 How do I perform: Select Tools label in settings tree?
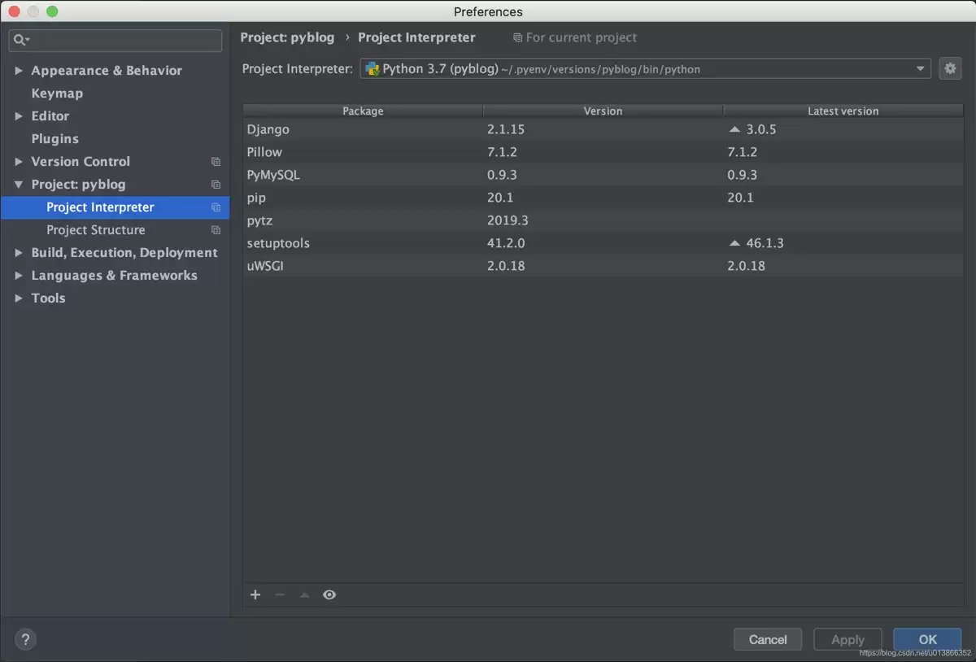(48, 298)
